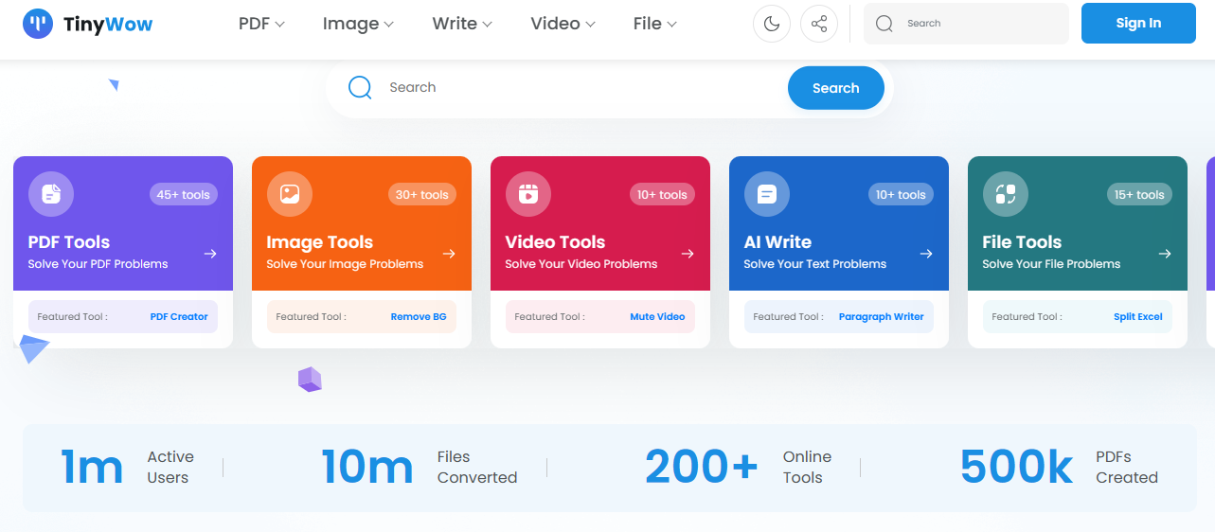
Task: Click the magnifier in header search box
Action: [884, 24]
